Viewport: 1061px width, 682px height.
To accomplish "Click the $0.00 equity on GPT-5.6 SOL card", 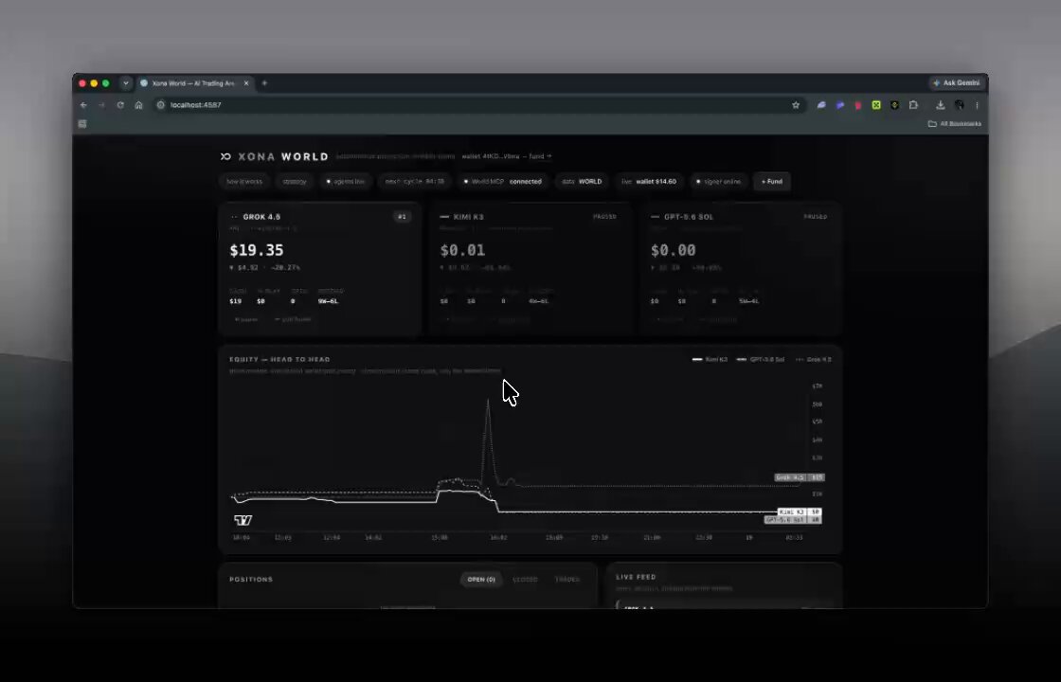I will [674, 250].
